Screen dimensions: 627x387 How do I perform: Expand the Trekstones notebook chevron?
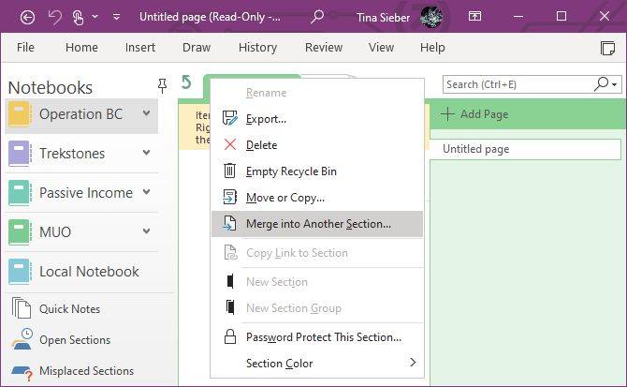(x=147, y=153)
